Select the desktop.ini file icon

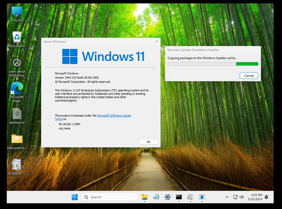point(17,116)
